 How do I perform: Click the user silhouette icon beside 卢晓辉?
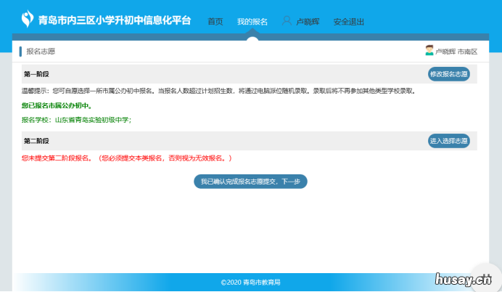[x=287, y=21]
